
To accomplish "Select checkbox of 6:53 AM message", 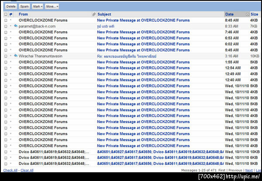I will click(x=6, y=38).
